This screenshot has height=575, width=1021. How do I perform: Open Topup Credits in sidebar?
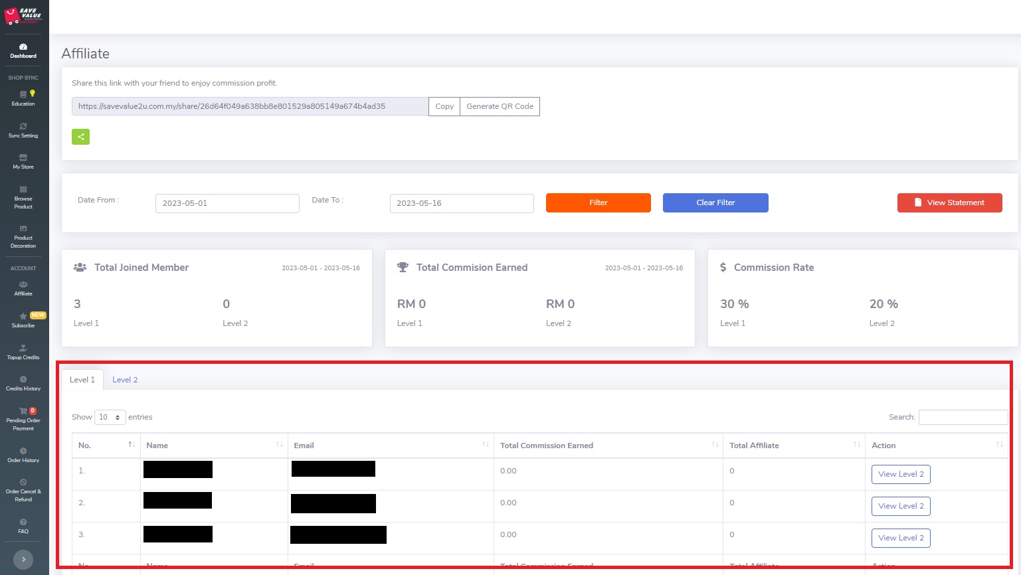(23, 352)
